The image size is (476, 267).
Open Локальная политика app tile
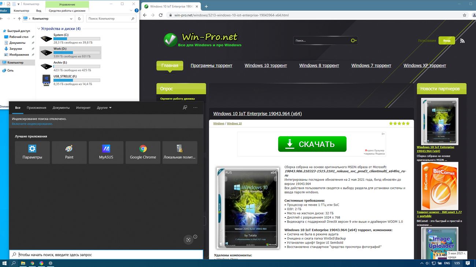tap(180, 152)
